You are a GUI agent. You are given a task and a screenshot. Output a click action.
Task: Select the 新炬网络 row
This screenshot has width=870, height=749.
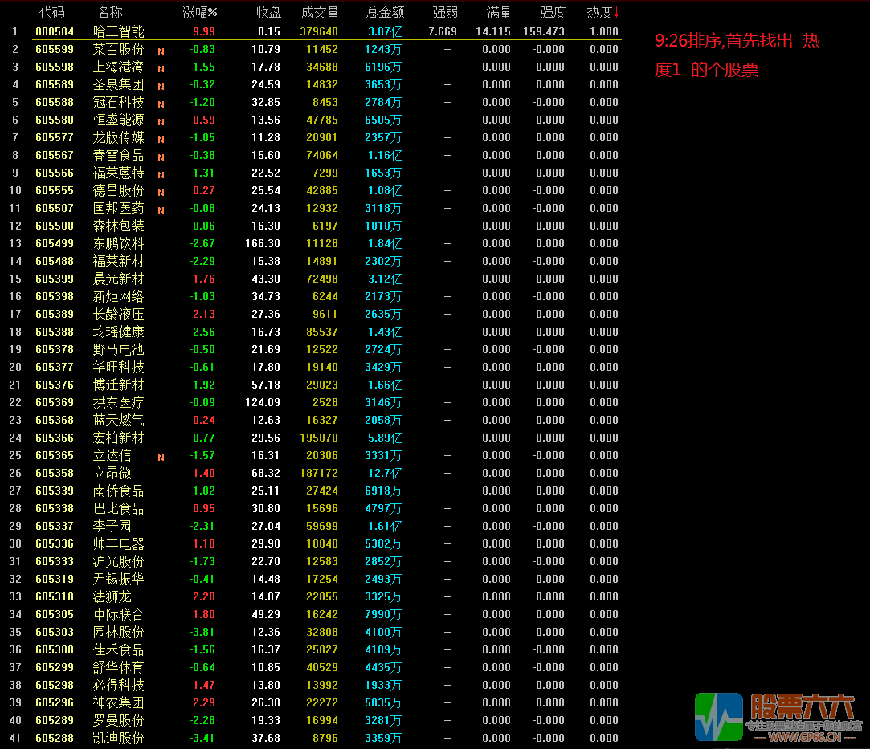(314, 296)
